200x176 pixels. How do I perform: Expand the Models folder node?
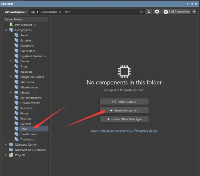click(x=11, y=92)
